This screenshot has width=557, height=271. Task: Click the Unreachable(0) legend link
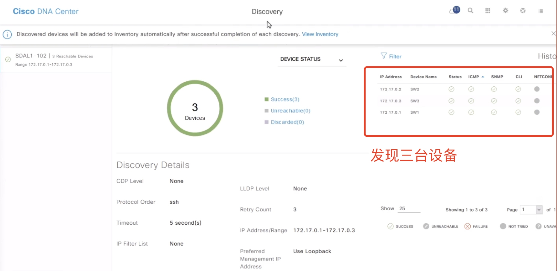[290, 111]
